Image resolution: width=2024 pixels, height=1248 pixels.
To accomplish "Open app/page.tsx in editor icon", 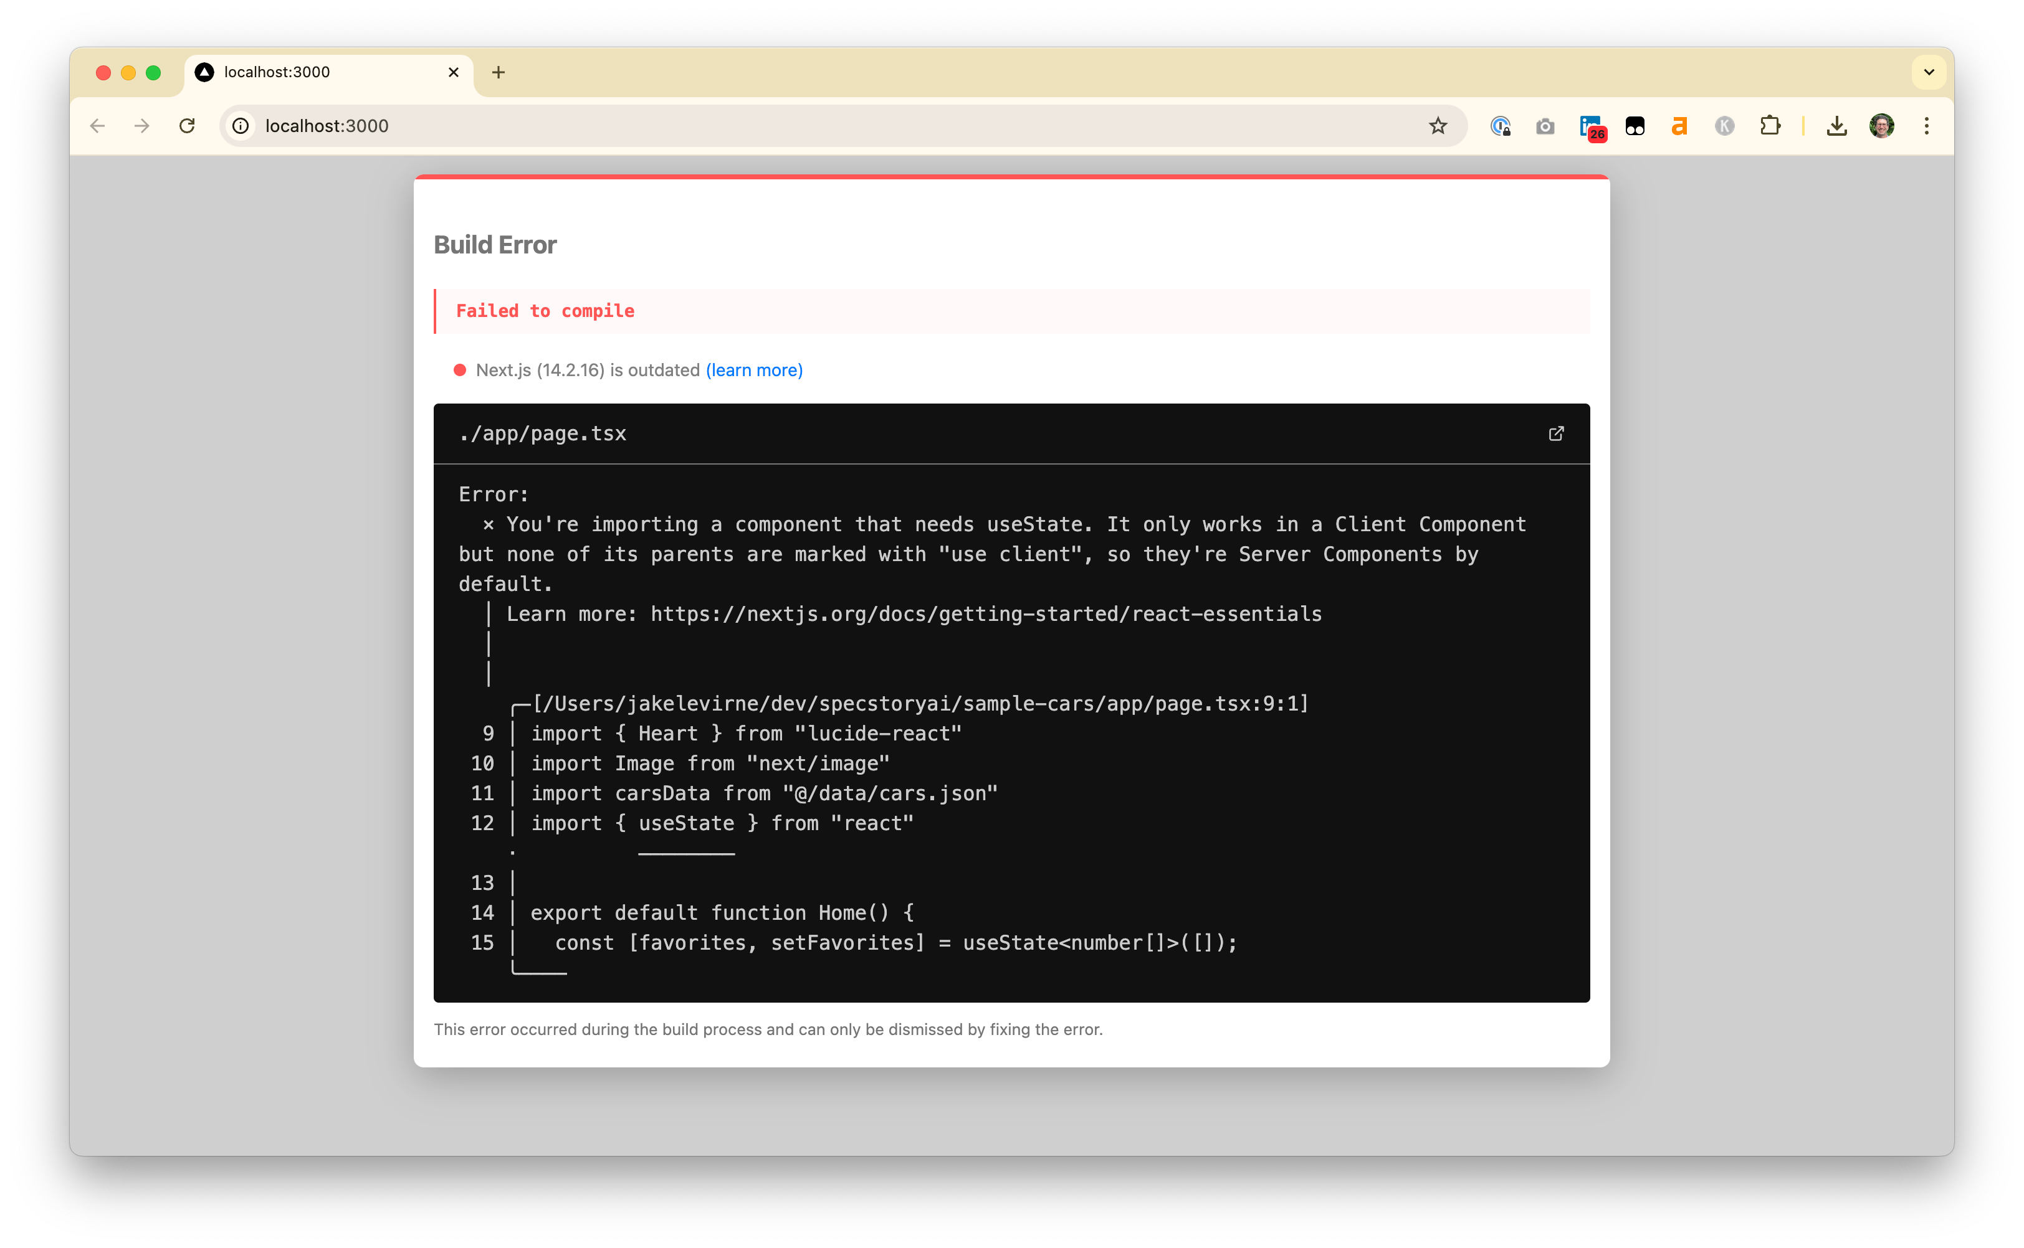I will click(1556, 433).
